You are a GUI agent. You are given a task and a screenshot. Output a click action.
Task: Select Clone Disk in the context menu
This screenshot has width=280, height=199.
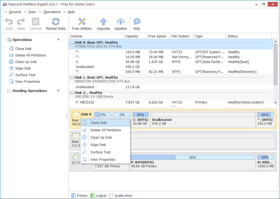(99, 123)
